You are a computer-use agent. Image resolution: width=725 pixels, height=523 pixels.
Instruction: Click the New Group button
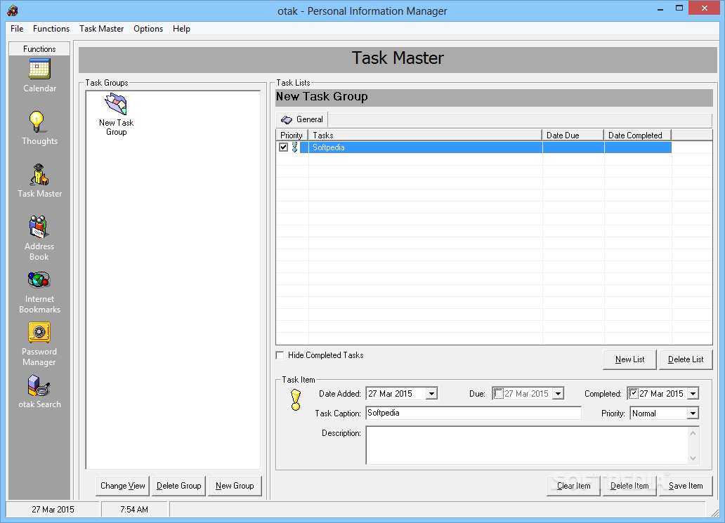(x=235, y=486)
